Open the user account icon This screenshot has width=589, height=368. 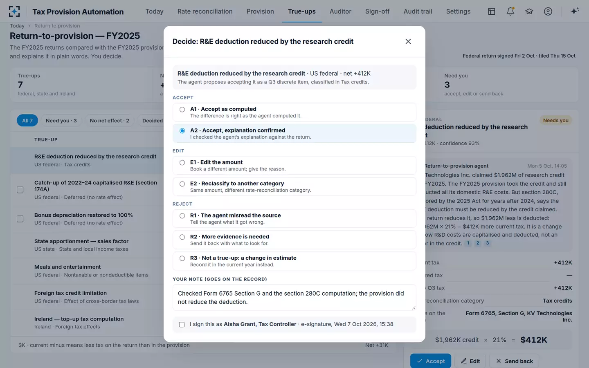click(548, 11)
